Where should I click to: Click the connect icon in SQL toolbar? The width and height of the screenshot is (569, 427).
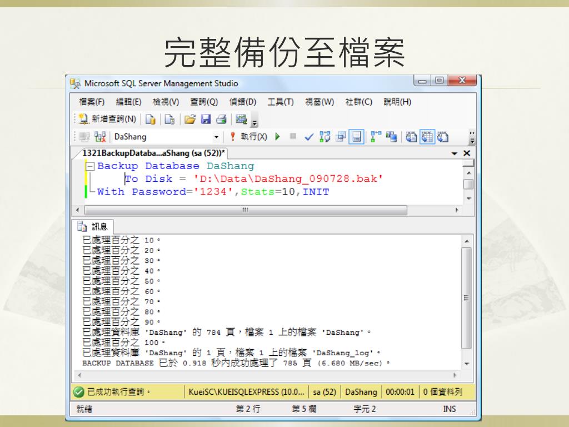click(84, 137)
